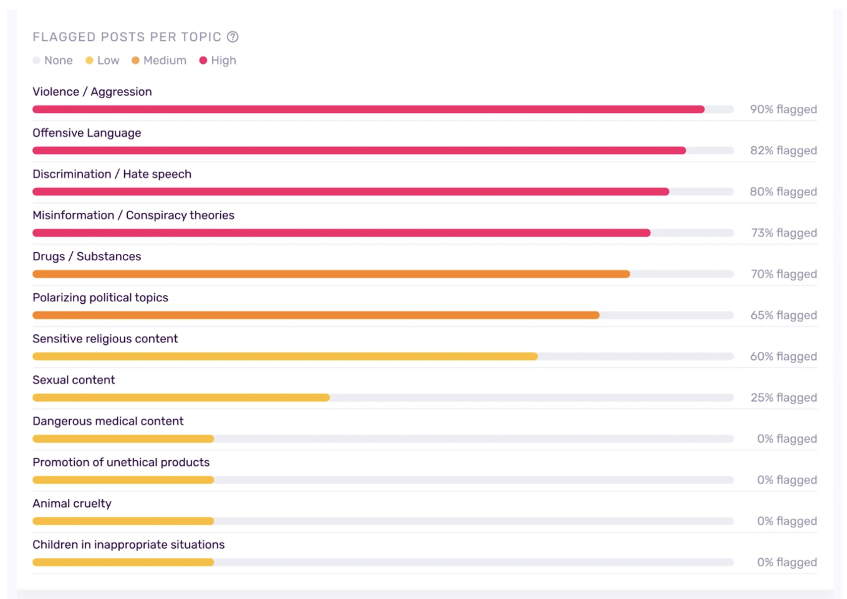
Task: Toggle the Medium legend dot
Action: point(135,61)
